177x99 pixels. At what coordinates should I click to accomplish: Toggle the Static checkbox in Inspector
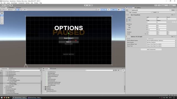point(171,10)
